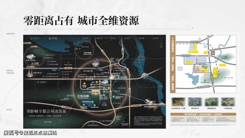Select the 远大商圈 label under stadium
The height and width of the screenshot is (138, 245).
click(35, 63)
